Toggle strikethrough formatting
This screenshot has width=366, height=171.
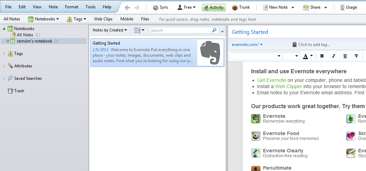[x=356, y=56]
